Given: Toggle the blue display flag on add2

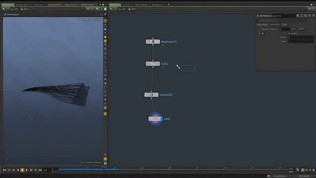Looking at the screenshot, I should 161,119.
